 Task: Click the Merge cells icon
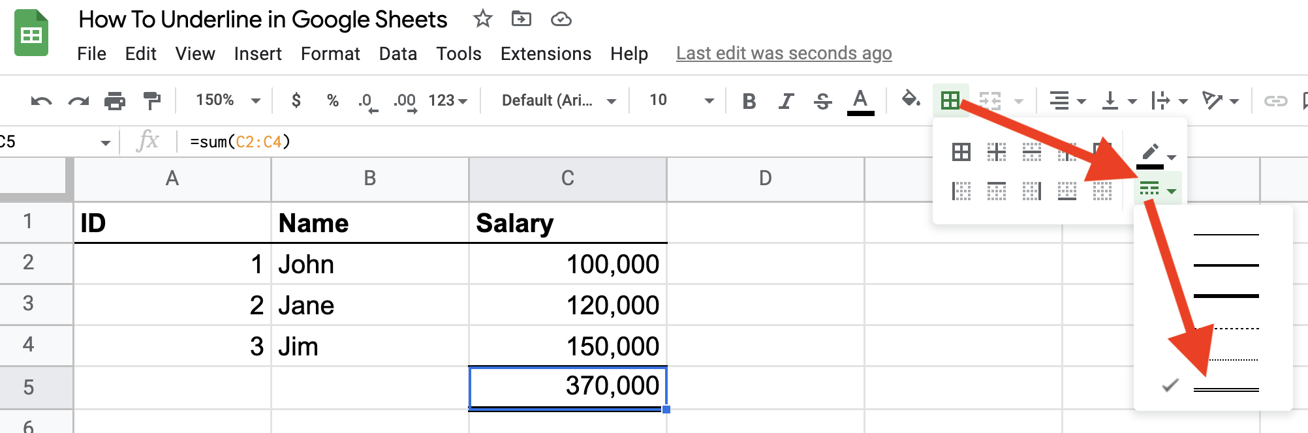(x=990, y=100)
